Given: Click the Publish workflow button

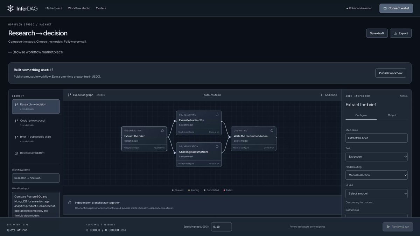Looking at the screenshot, I should [391, 73].
